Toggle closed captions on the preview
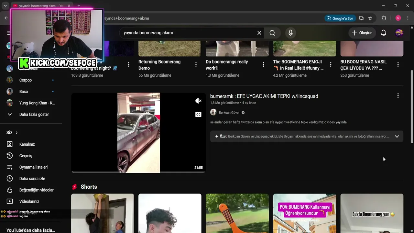Image resolution: width=414 pixels, height=233 pixels. point(198,115)
